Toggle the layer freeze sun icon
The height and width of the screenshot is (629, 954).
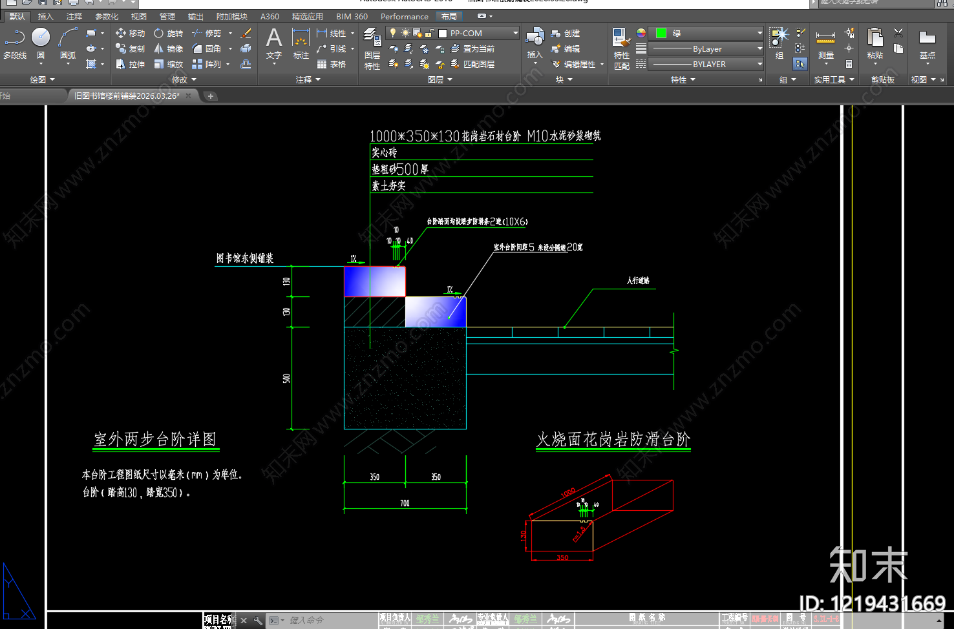click(x=405, y=33)
